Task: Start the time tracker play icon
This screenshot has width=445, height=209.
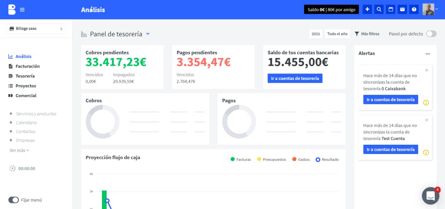Action: [13, 168]
